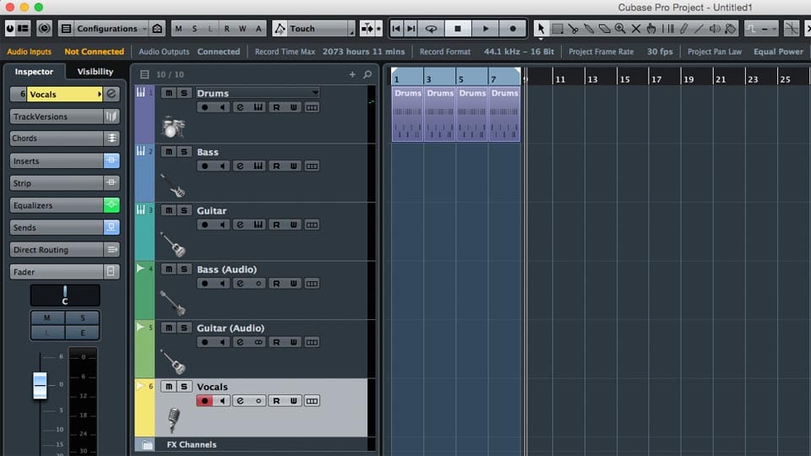Click the Edit Channel Settings icon beside Vocals in Inspector
This screenshot has height=456, width=811.
(112, 94)
